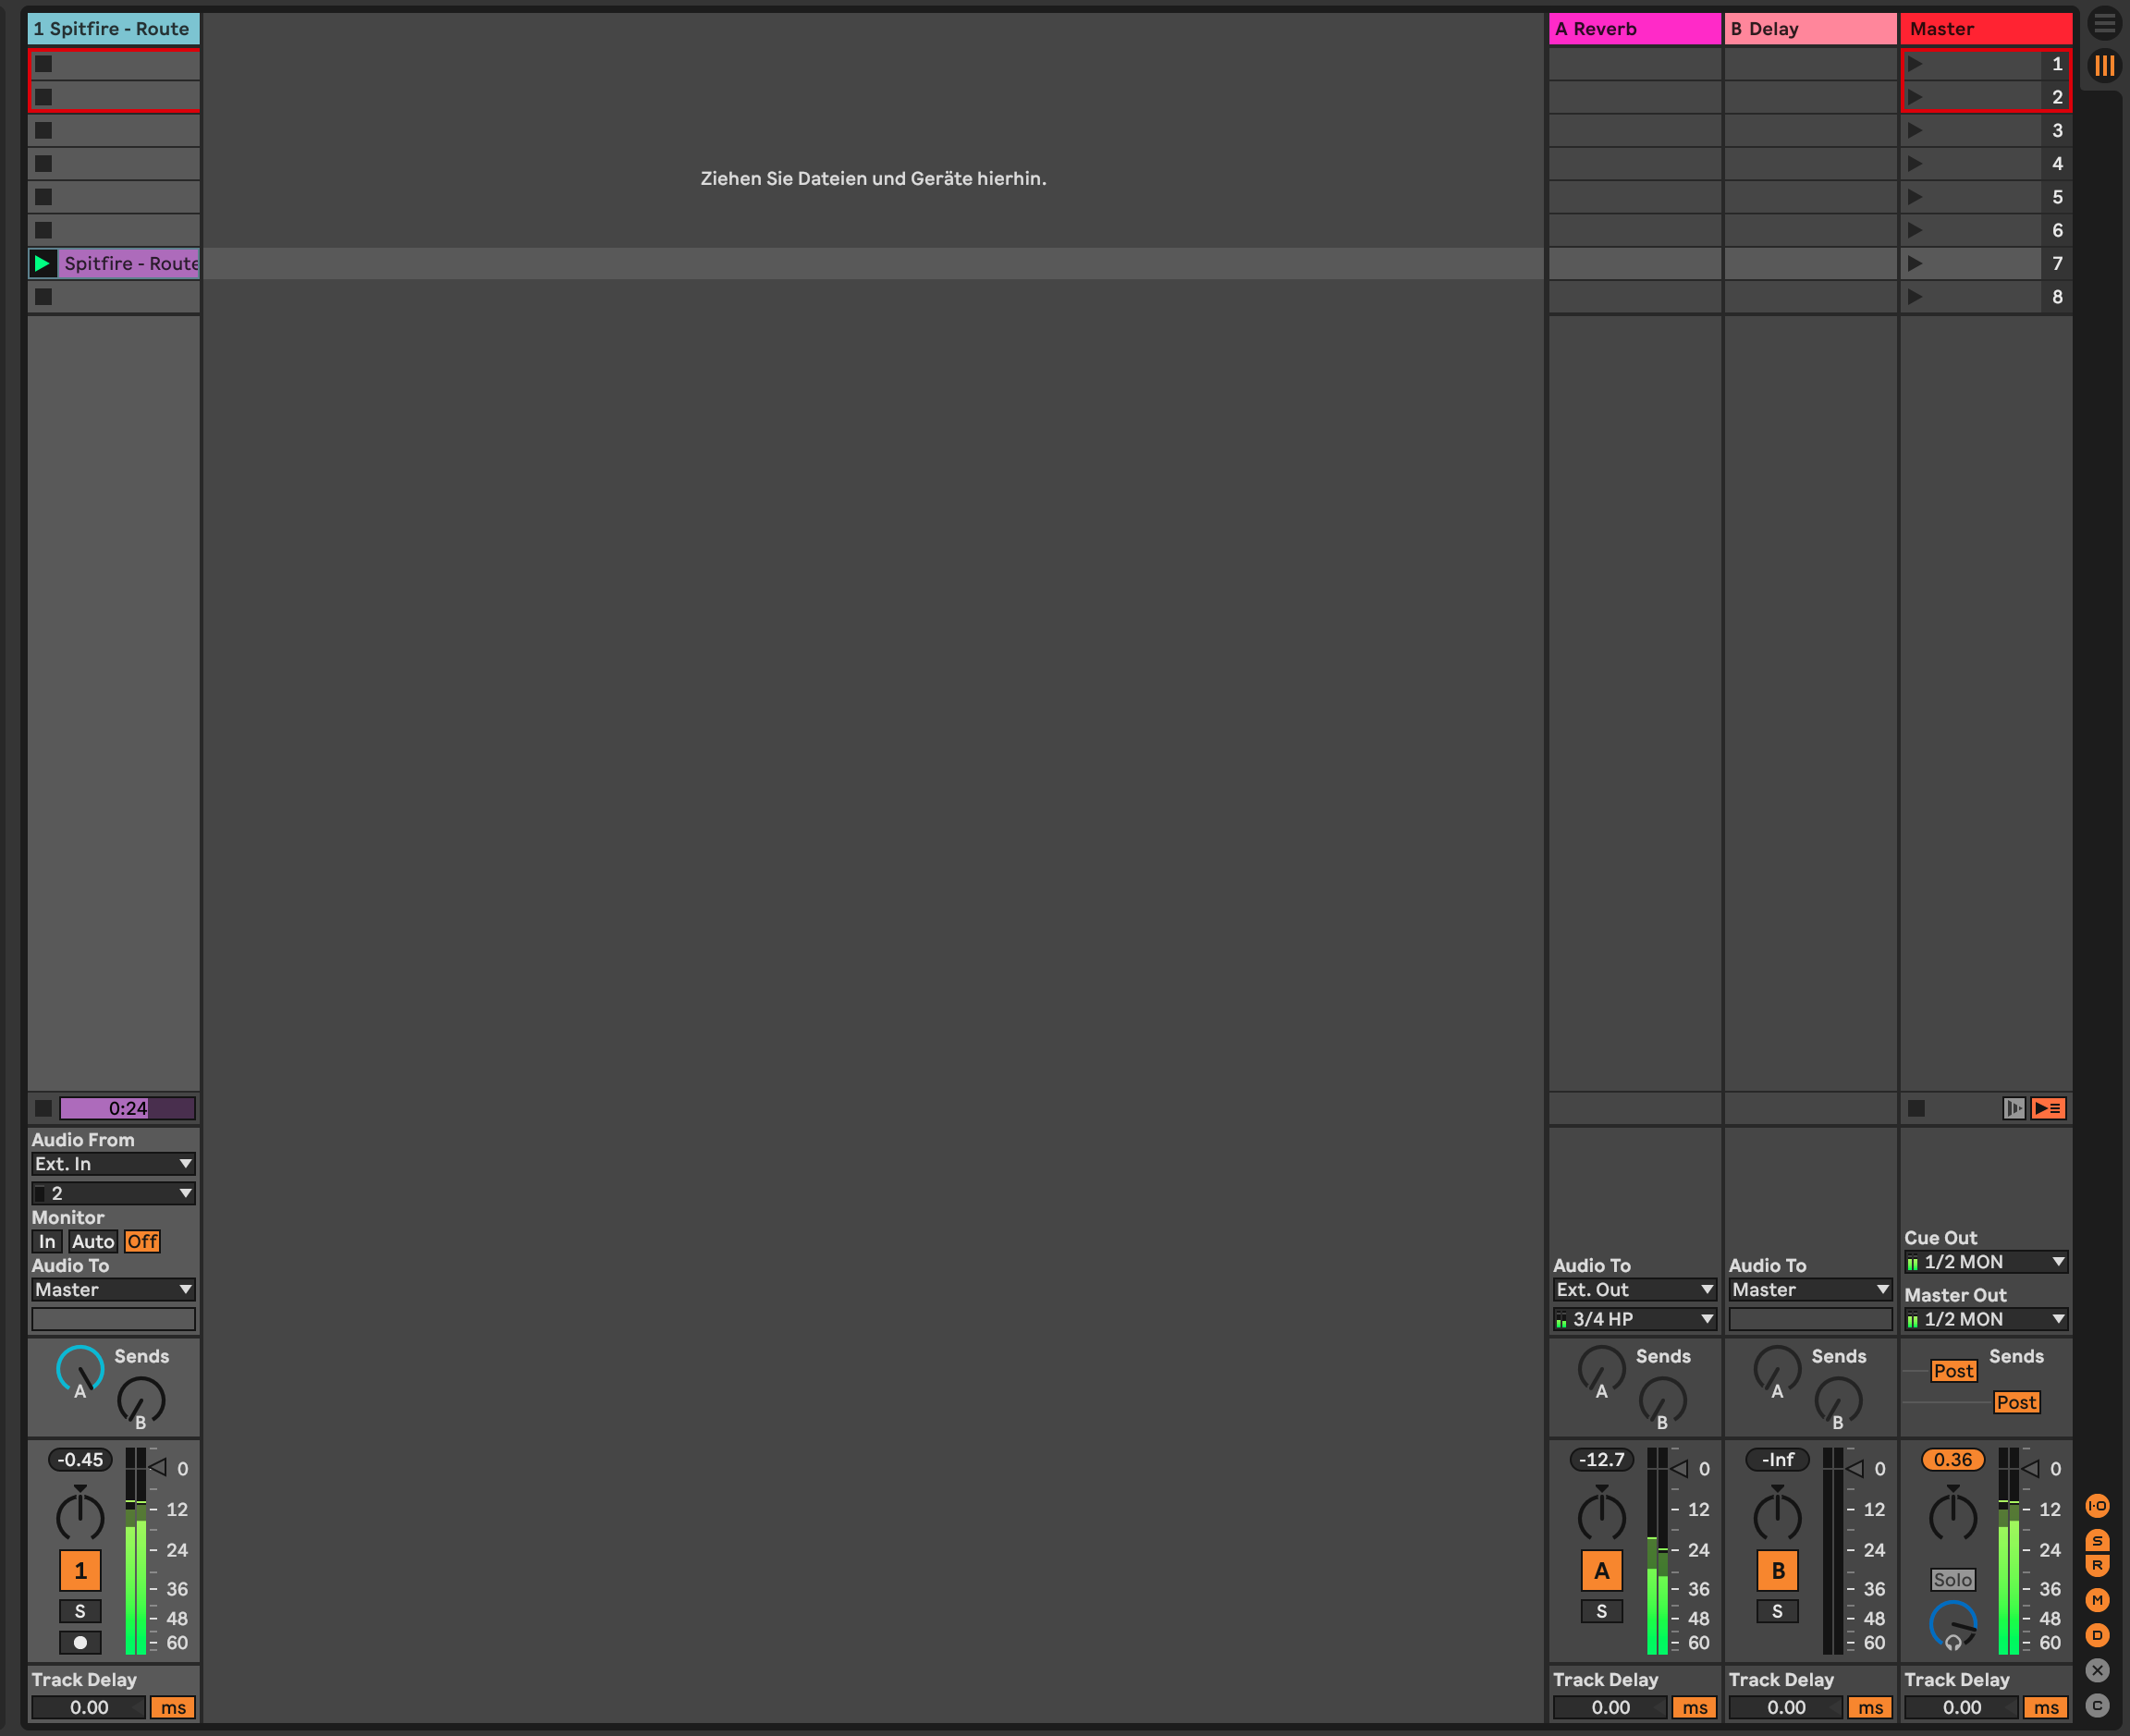Select the Master track header
The image size is (2130, 1736).
tap(1985, 29)
